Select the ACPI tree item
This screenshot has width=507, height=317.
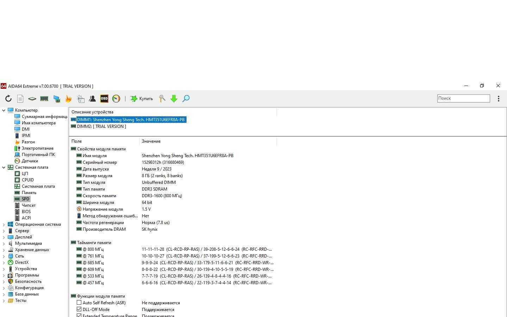click(x=23, y=218)
